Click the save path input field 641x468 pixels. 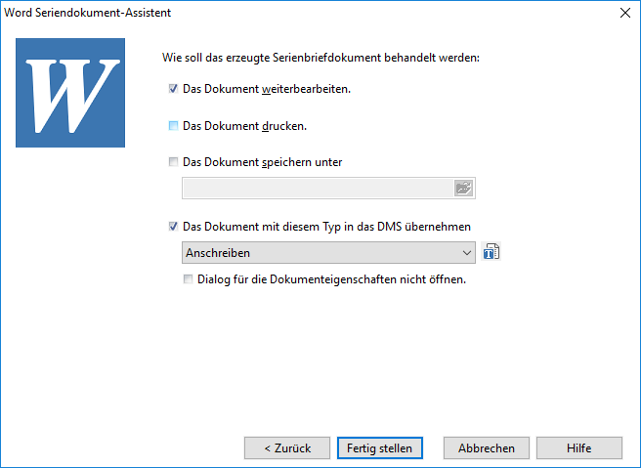tap(318, 189)
